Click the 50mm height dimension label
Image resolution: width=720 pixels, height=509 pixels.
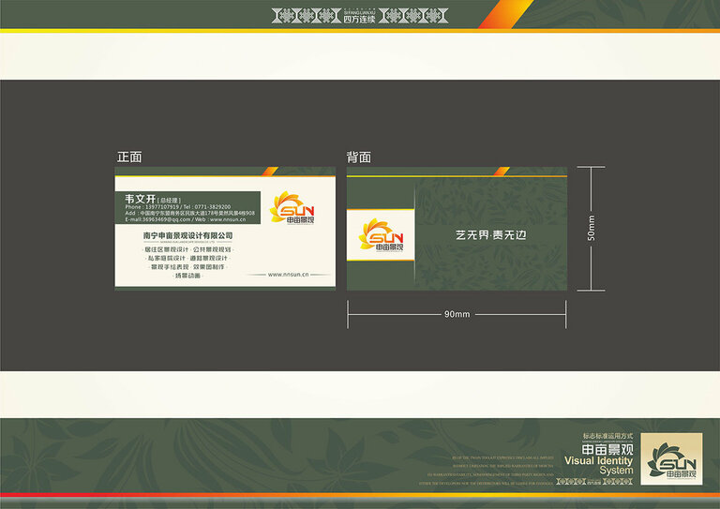pyautogui.click(x=591, y=228)
